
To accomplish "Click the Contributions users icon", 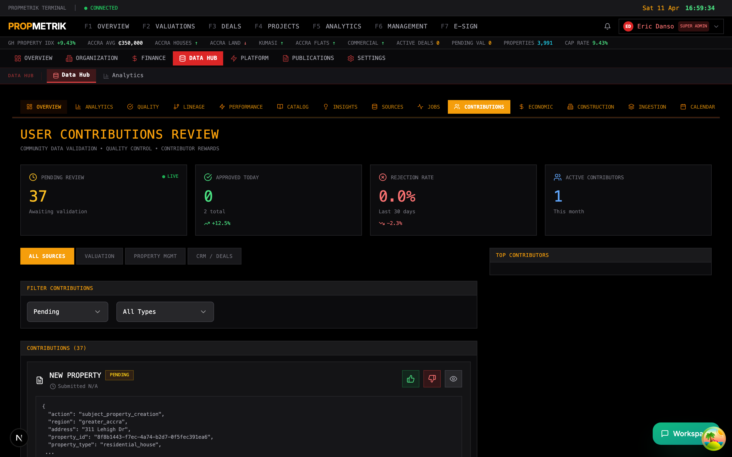I will tap(457, 107).
